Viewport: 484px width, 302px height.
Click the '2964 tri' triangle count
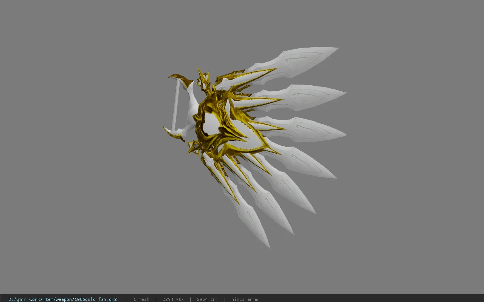tap(207, 299)
